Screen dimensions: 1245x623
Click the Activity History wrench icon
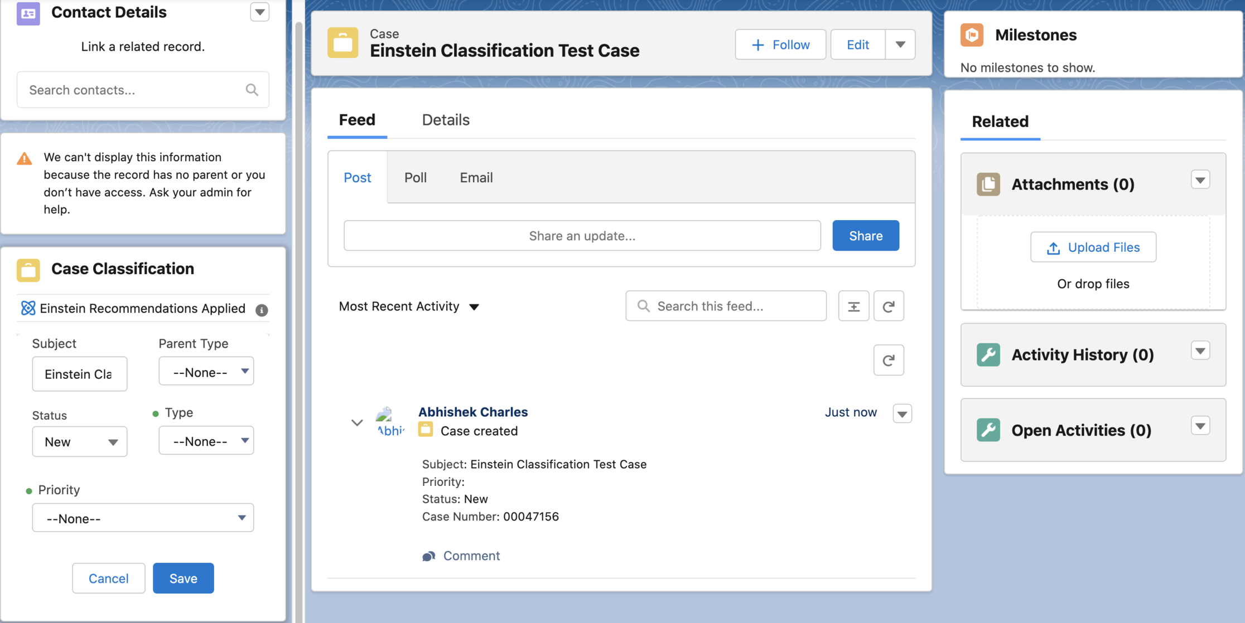988,354
